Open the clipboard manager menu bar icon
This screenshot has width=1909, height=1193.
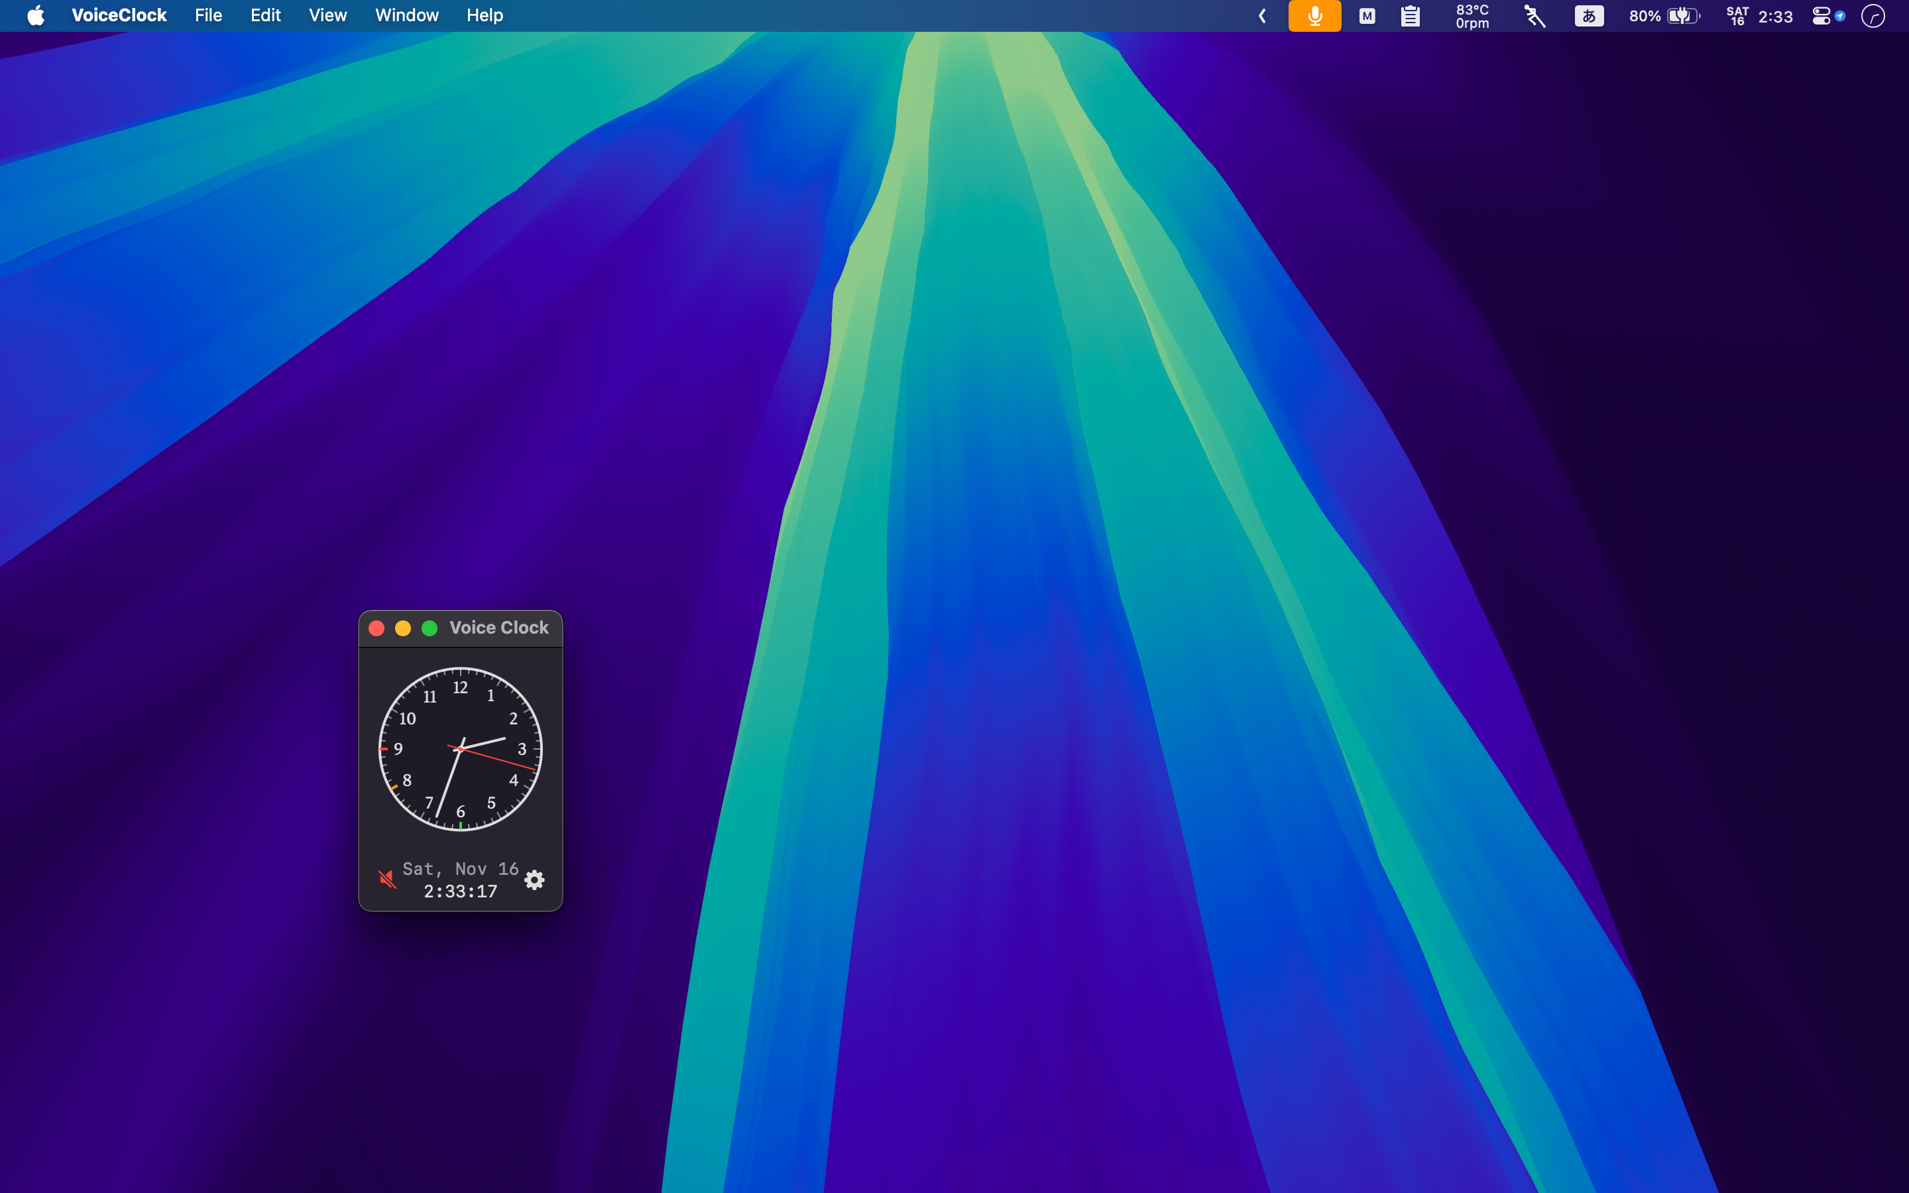1411,16
